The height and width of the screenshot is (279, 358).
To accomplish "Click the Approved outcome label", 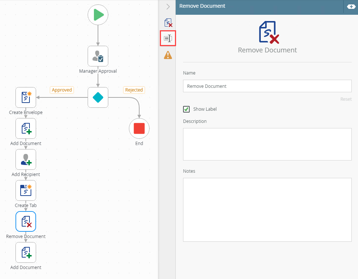I will pos(62,90).
